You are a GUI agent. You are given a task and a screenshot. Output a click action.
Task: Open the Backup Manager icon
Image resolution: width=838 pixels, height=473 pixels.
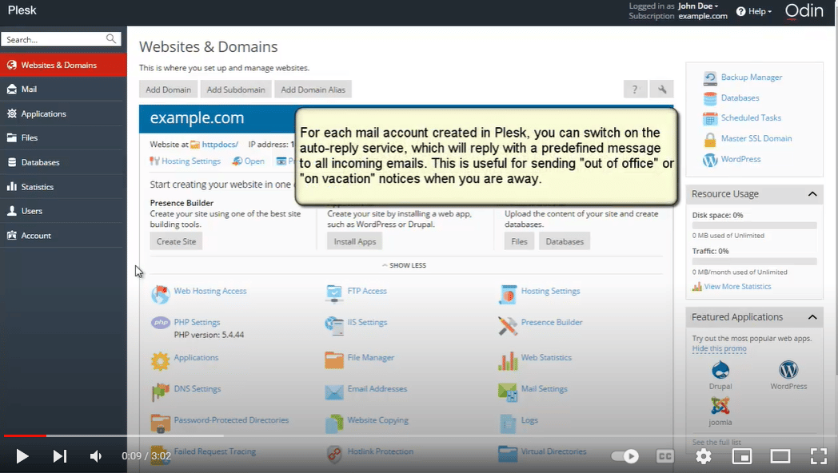[710, 78]
